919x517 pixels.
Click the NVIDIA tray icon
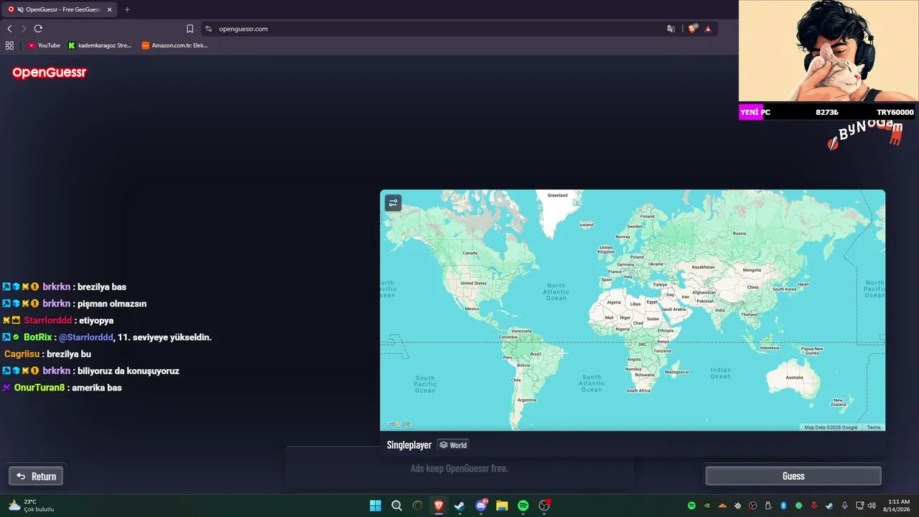click(707, 506)
